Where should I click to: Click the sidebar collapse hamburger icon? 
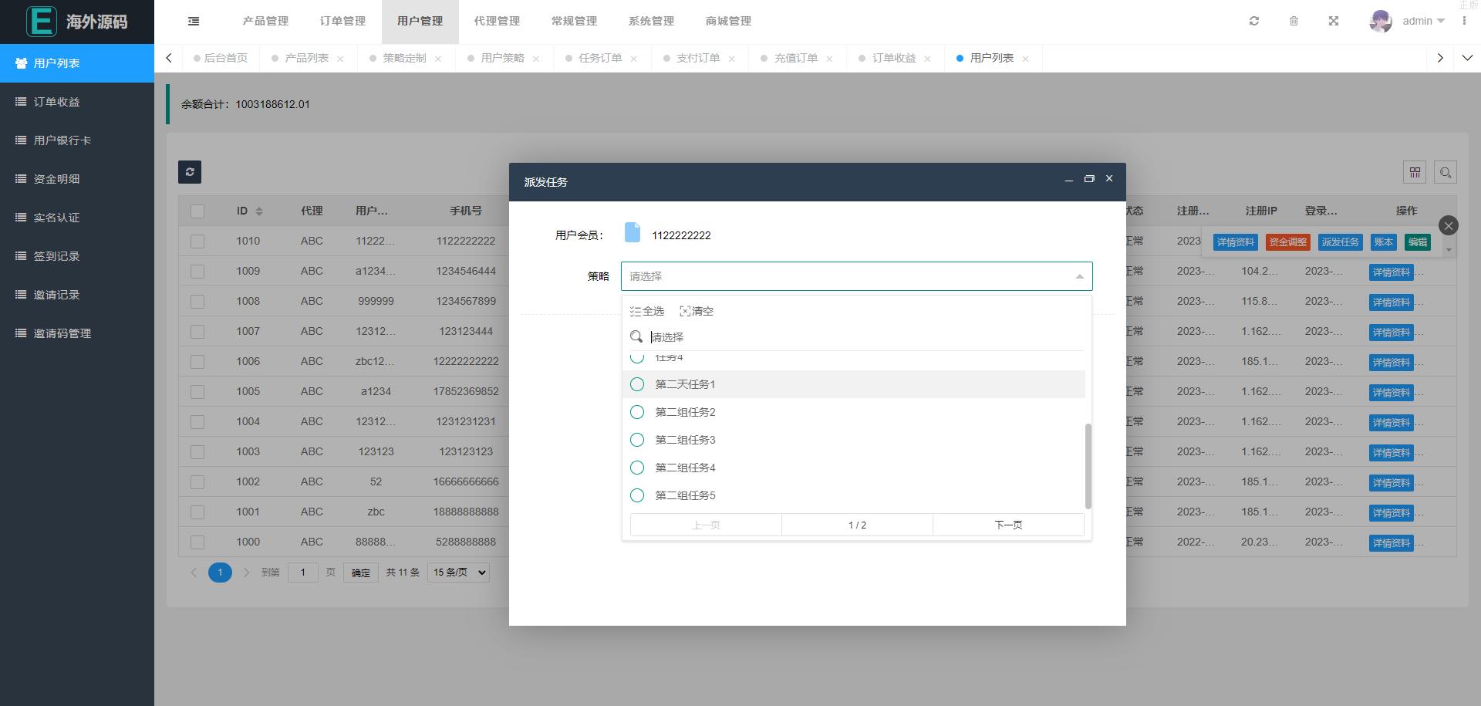(x=194, y=22)
